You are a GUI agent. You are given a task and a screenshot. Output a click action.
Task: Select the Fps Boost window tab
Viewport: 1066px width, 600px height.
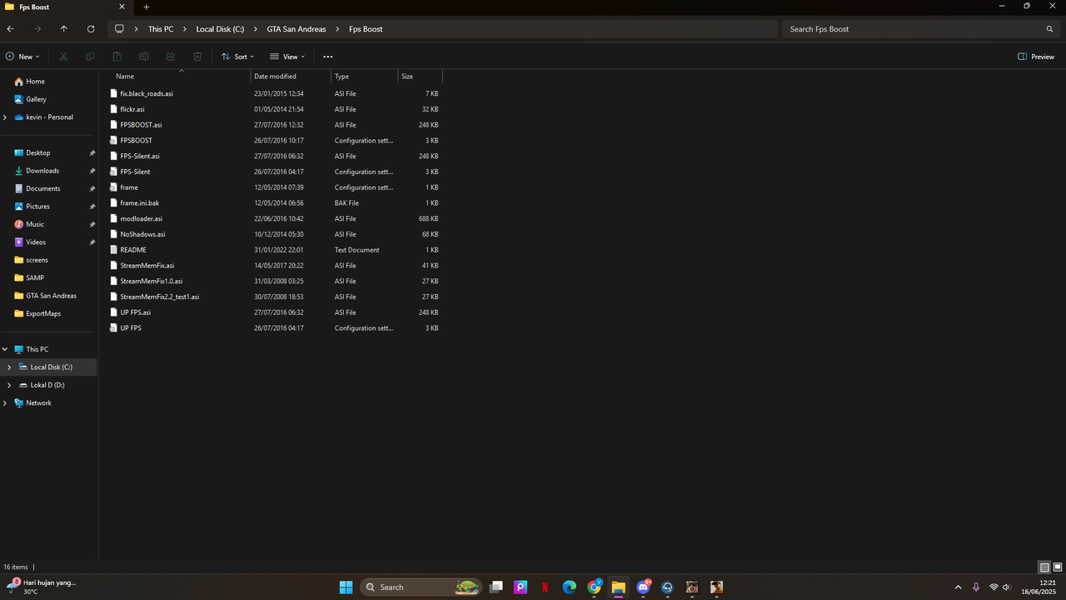[x=67, y=7]
